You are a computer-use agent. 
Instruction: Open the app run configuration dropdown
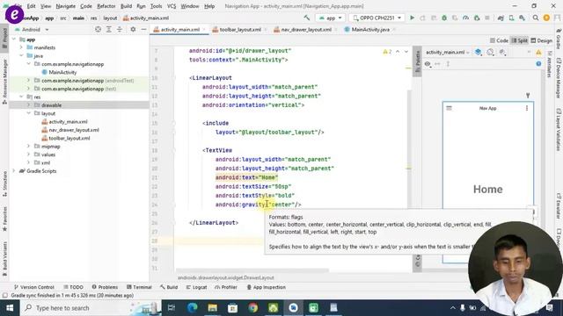tap(330, 18)
